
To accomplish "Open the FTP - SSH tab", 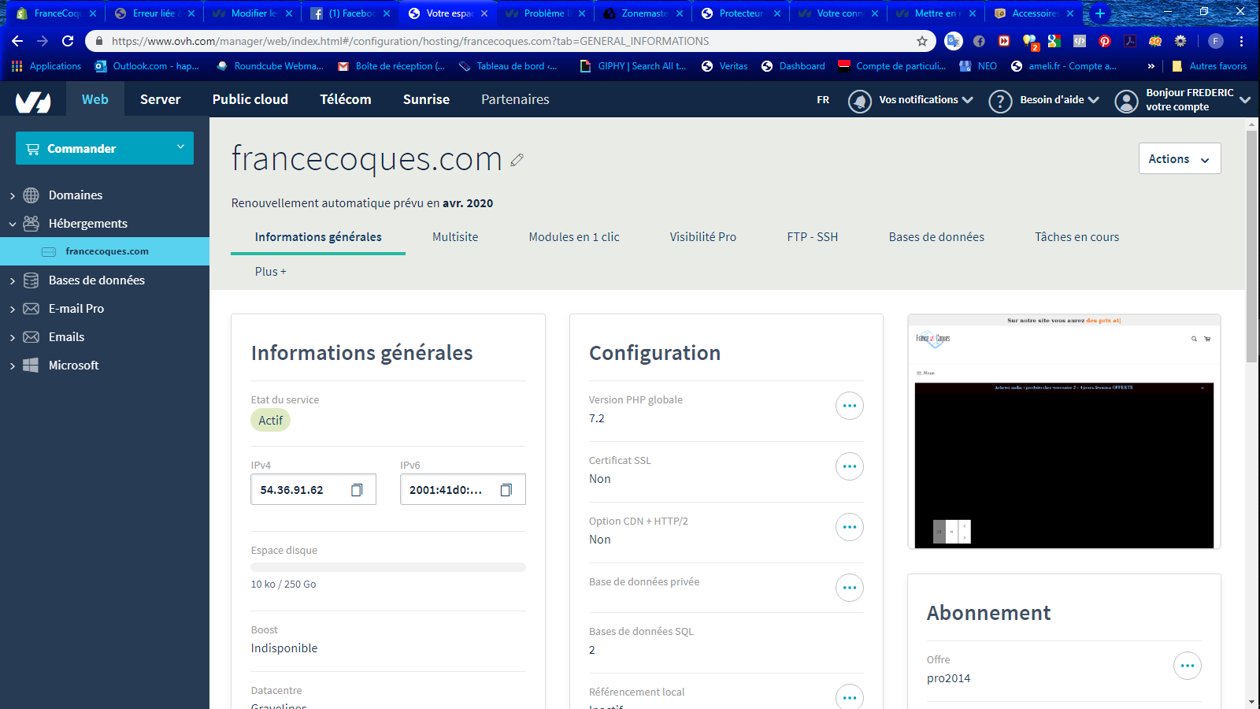I will [812, 237].
